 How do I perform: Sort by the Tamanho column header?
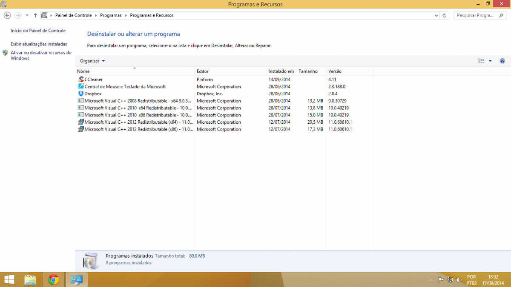pos(311,71)
